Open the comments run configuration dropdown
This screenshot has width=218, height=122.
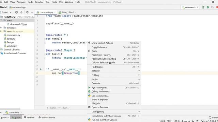pyautogui.click(x=190, y=7)
